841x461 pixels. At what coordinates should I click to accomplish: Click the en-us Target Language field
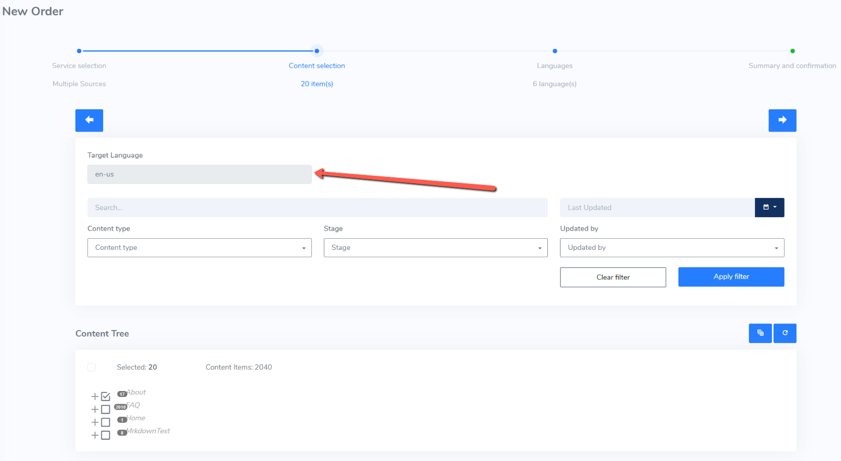[x=199, y=174]
